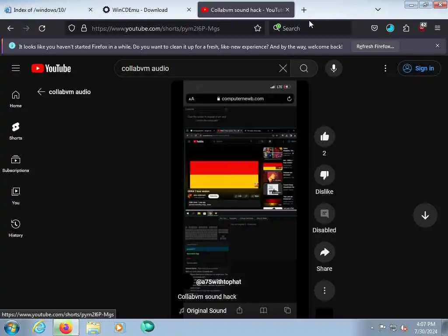
Task: Open the Windows Start button
Action: (12, 327)
